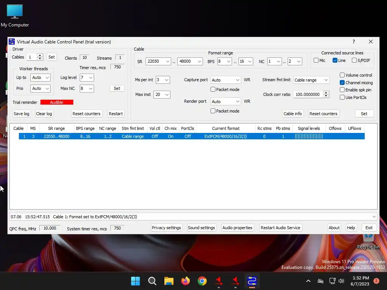This screenshot has height=290, width=387.
Task: Open network display tray icon
Action: (x=332, y=281)
